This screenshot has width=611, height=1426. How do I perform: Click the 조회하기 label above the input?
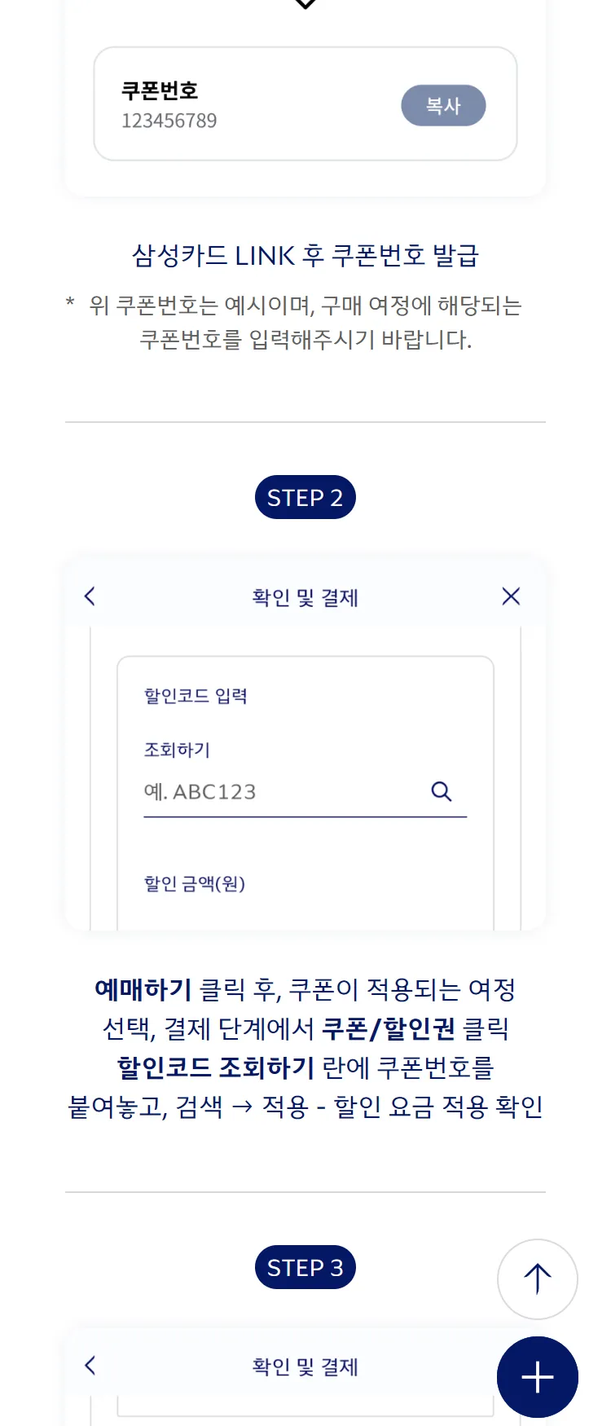(x=177, y=750)
